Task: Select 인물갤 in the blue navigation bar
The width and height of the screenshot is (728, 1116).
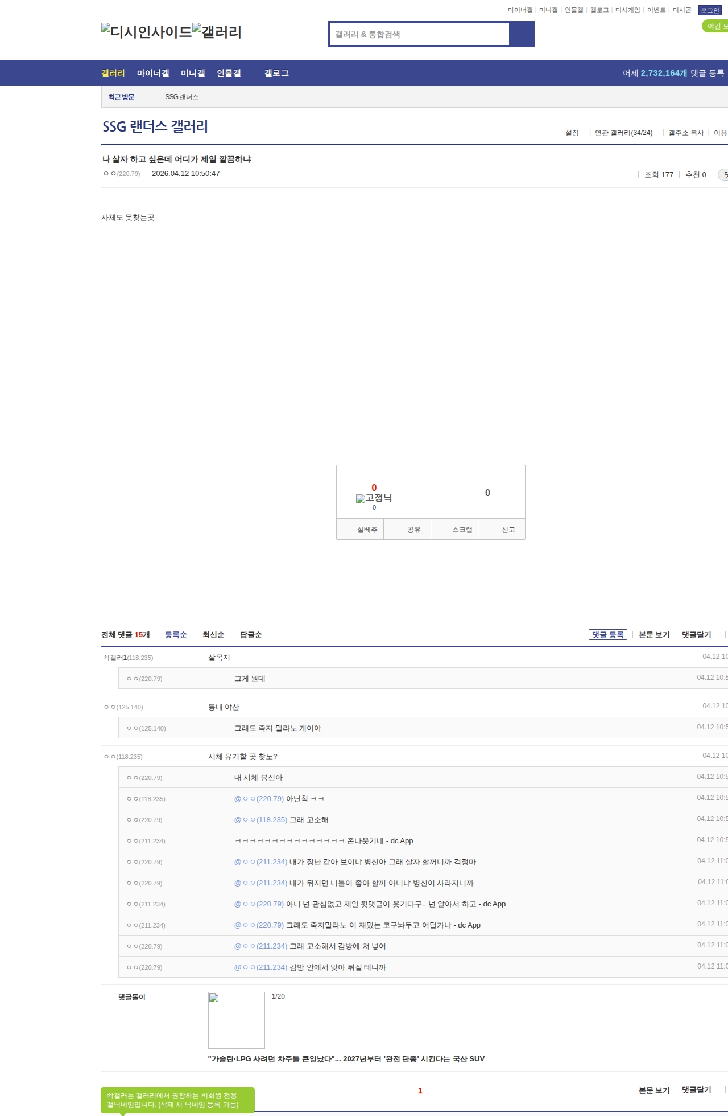Action: (x=229, y=73)
